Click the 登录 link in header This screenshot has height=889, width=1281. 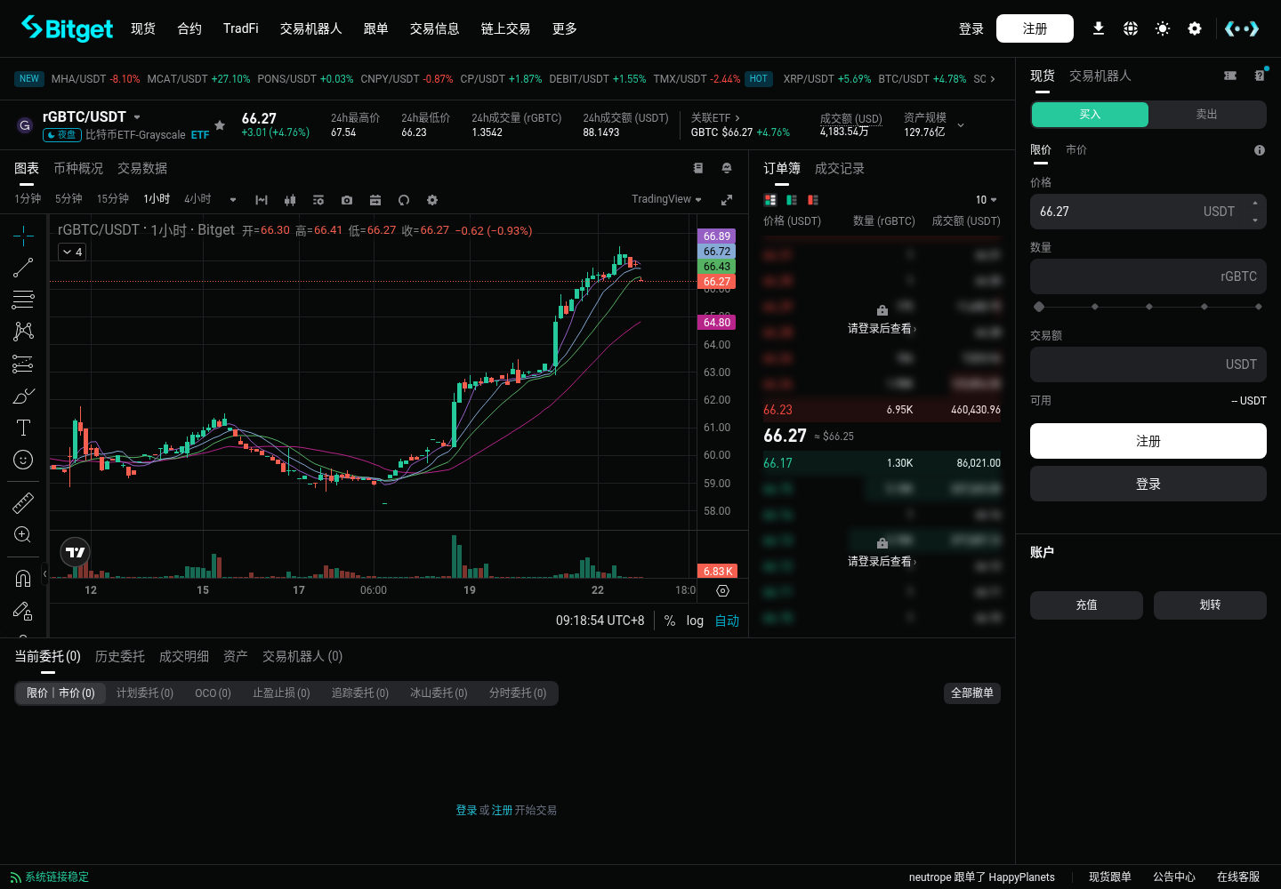tap(971, 28)
